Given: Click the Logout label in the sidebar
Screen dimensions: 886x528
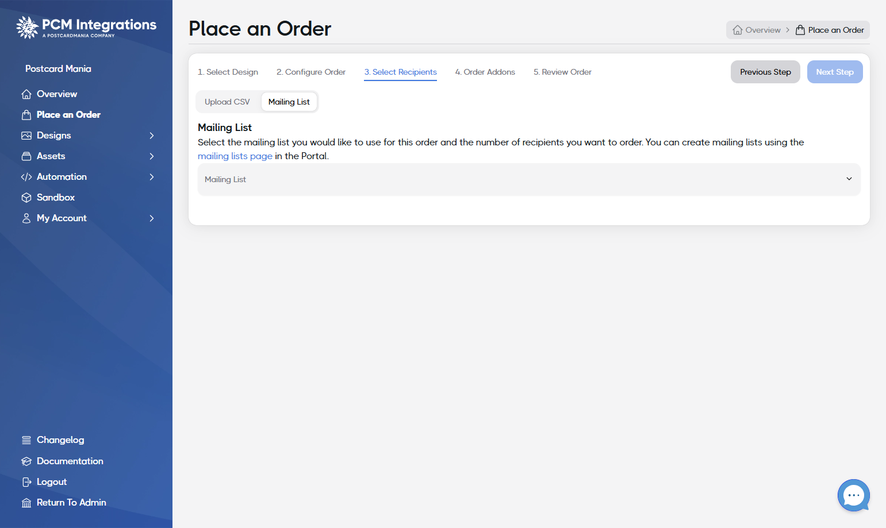Looking at the screenshot, I should click(x=52, y=482).
